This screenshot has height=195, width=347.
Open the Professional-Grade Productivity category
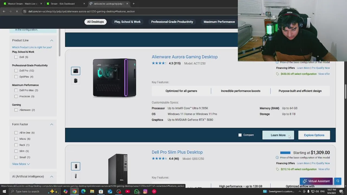pyautogui.click(x=172, y=22)
